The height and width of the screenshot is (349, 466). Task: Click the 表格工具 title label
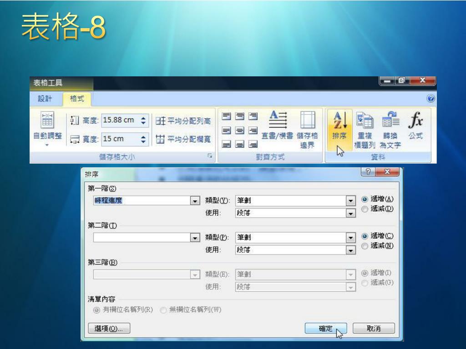click(x=48, y=83)
